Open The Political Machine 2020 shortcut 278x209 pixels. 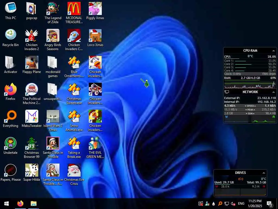(31, 94)
